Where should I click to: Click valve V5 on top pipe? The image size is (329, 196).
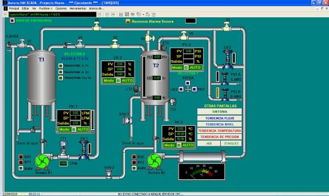point(96,26)
